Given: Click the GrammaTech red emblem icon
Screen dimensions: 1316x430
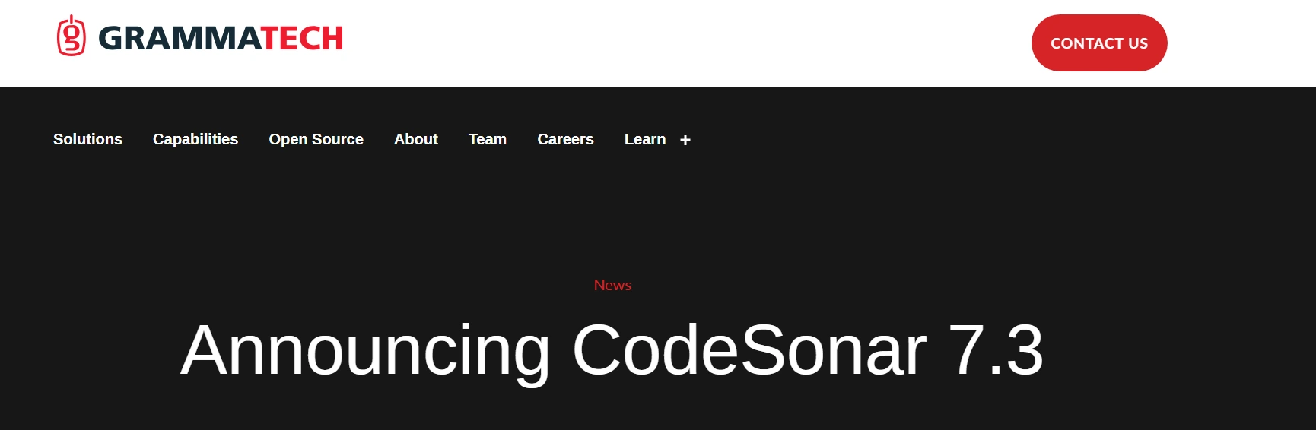Looking at the screenshot, I should click(71, 36).
